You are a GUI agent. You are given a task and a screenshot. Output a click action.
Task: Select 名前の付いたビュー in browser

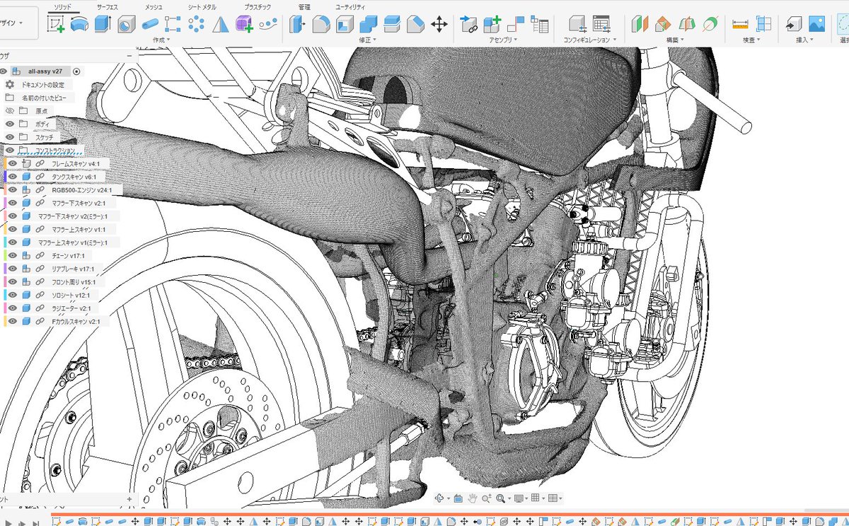pyautogui.click(x=44, y=98)
